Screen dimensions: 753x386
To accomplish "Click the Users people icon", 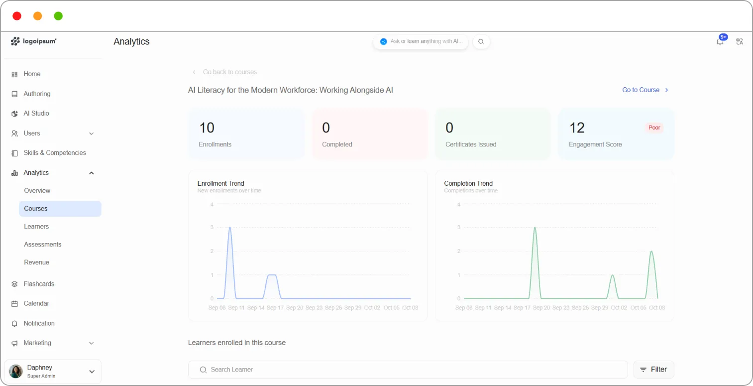I will pyautogui.click(x=14, y=133).
